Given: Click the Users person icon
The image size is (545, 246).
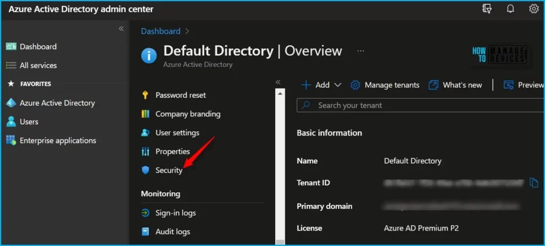Looking at the screenshot, I should [11, 122].
